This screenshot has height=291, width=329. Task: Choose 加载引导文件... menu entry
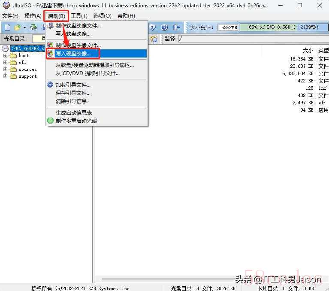(97, 85)
